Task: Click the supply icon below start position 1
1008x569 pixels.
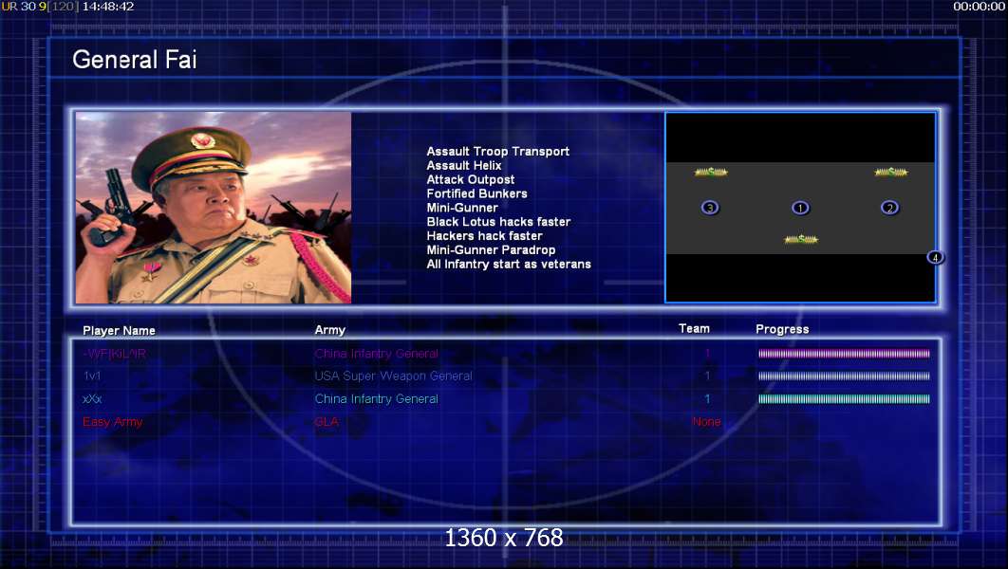Action: (x=801, y=239)
